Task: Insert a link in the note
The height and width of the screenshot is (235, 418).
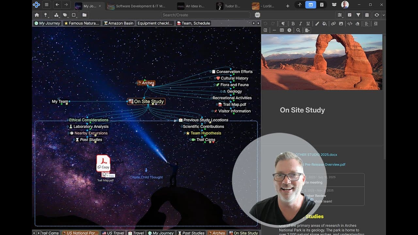Action: (x=333, y=23)
